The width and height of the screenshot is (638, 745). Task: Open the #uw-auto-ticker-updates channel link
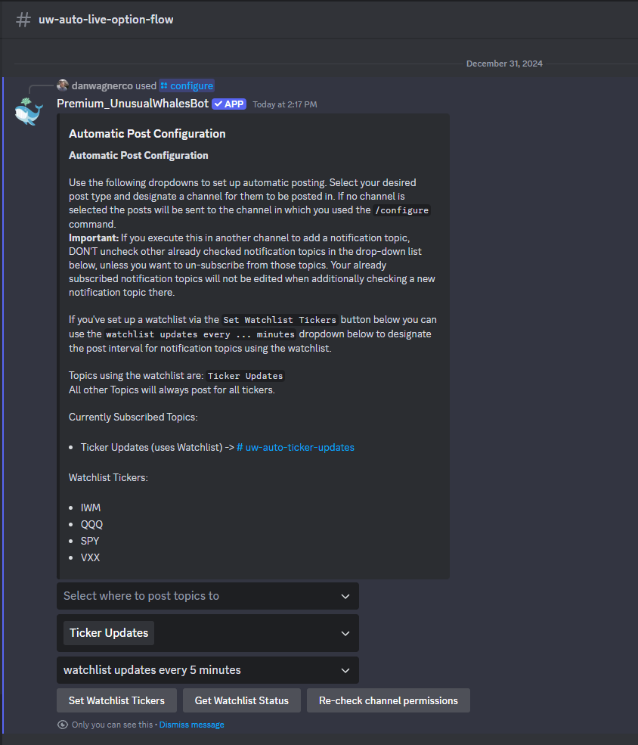pos(296,447)
